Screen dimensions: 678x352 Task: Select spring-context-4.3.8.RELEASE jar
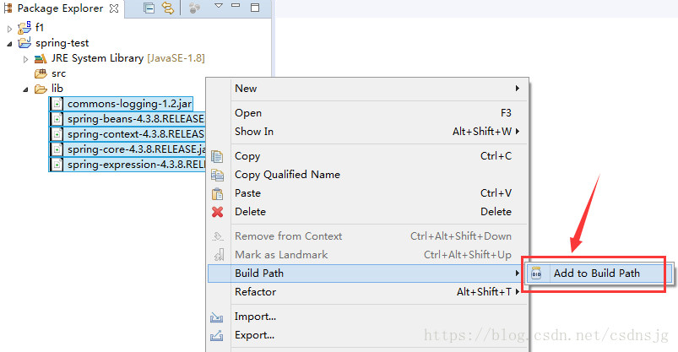tap(136, 134)
